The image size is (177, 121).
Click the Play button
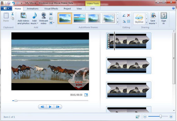pos(50,107)
